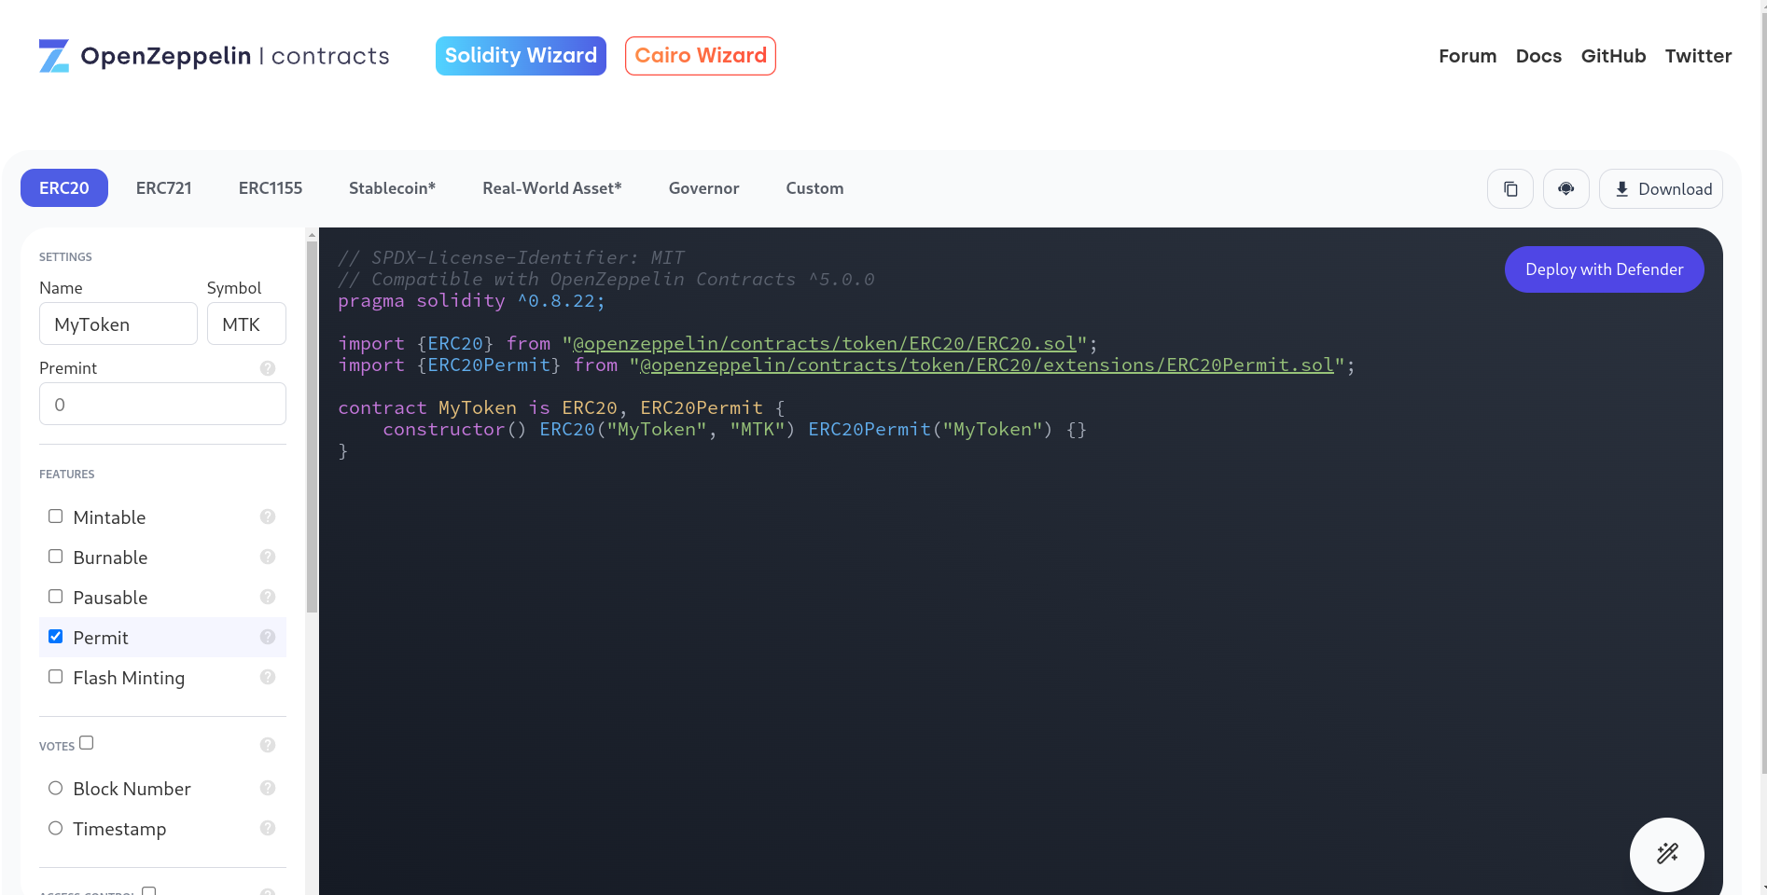
Task: Click the Download button
Action: point(1661,189)
